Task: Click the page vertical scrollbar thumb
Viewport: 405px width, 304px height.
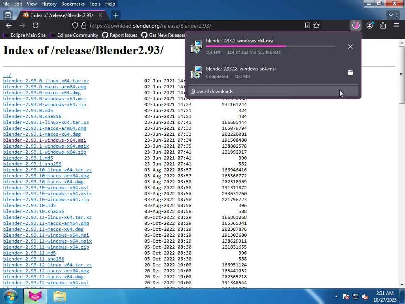Action: (401, 75)
